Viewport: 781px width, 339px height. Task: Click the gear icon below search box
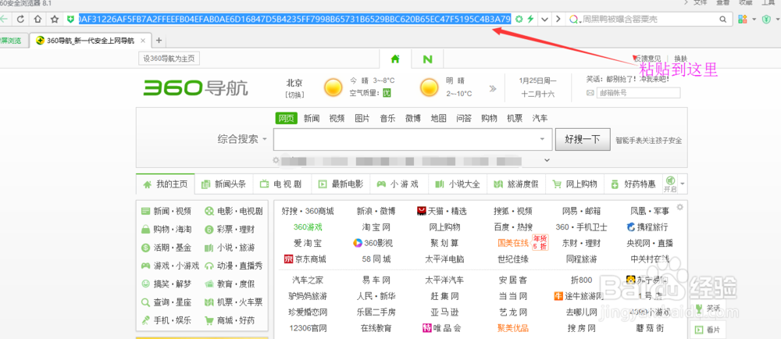[x=276, y=160]
